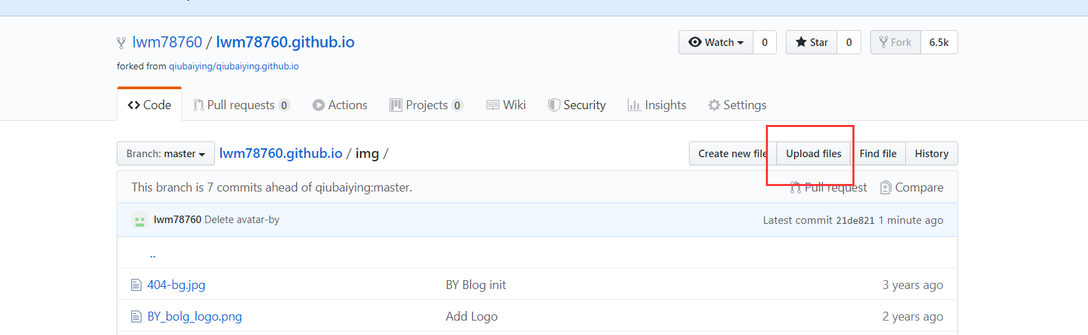Expand the Branch: master dropdown
The width and height of the screenshot is (1088, 335).
coord(166,154)
